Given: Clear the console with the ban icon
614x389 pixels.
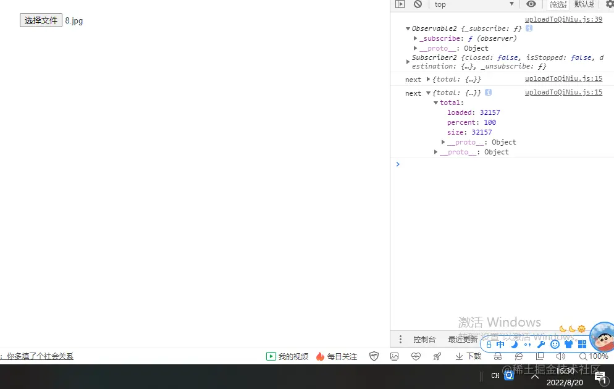Looking at the screenshot, I should coord(418,4).
